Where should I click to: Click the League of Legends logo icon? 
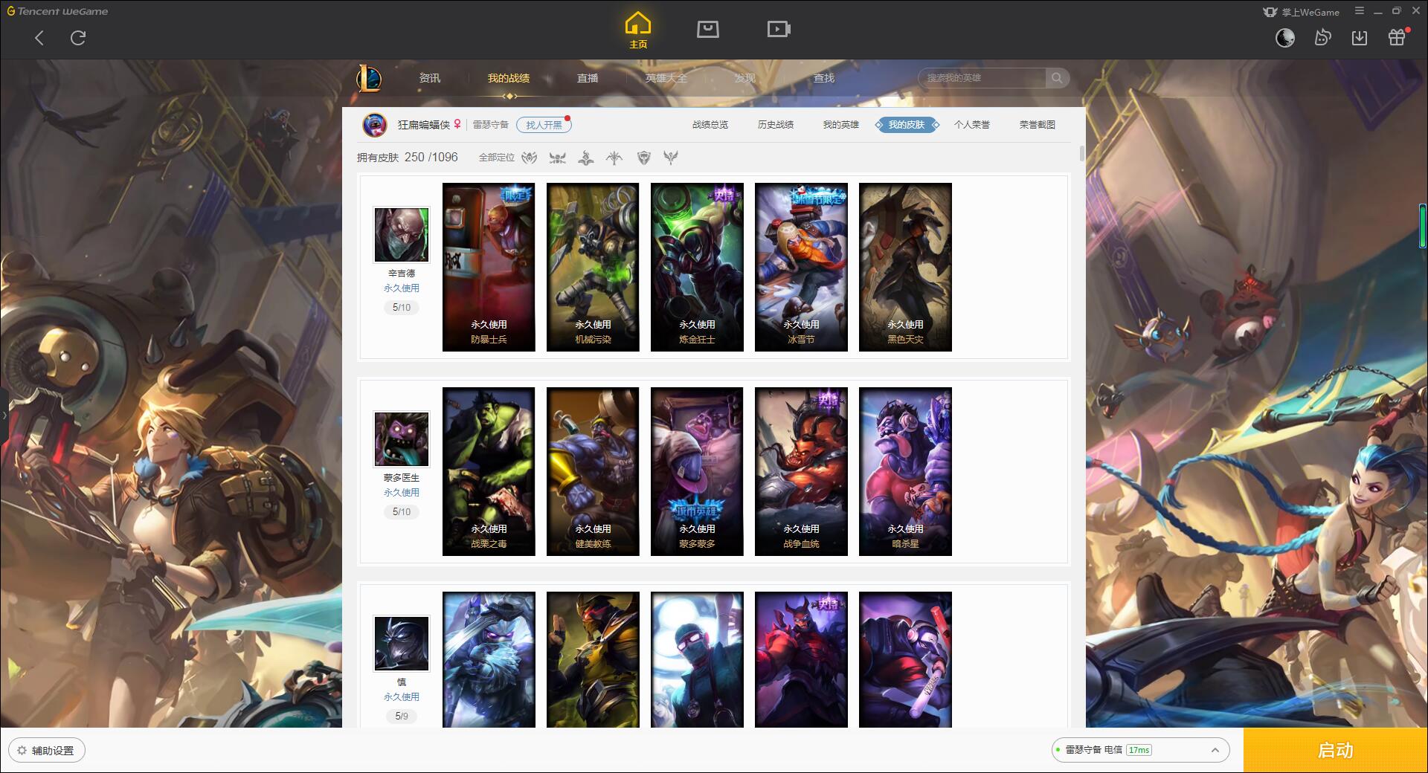click(369, 78)
